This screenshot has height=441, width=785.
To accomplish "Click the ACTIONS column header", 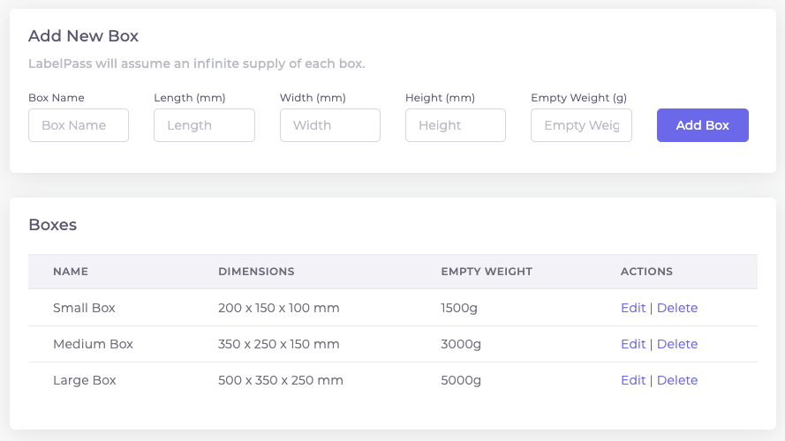I will click(647, 272).
